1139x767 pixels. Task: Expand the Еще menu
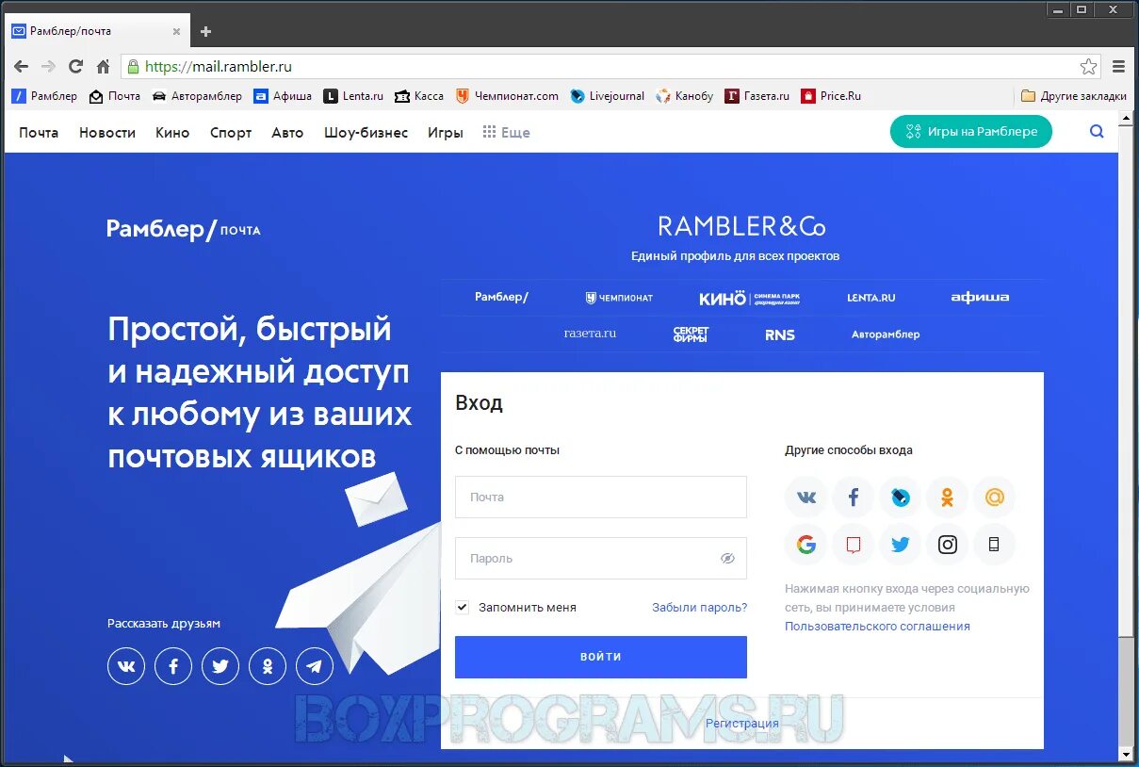pos(506,133)
